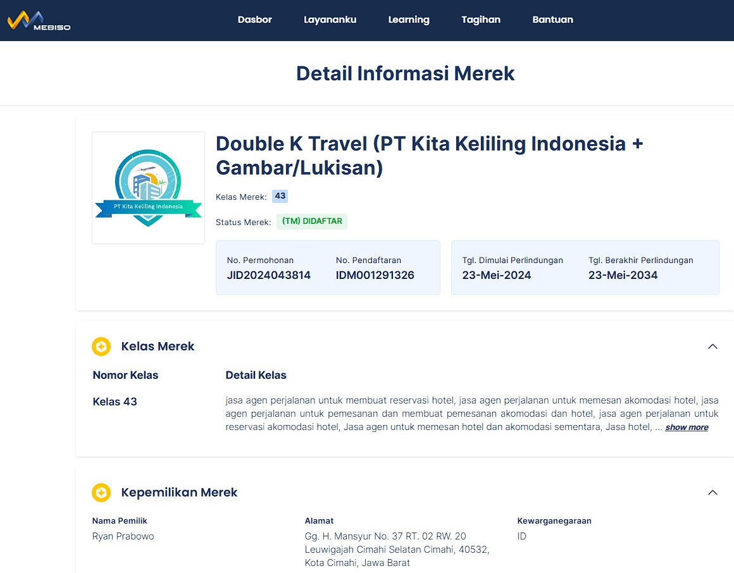This screenshot has height=573, width=734.
Task: Click owner name Ryan Prabowo
Action: [x=123, y=536]
